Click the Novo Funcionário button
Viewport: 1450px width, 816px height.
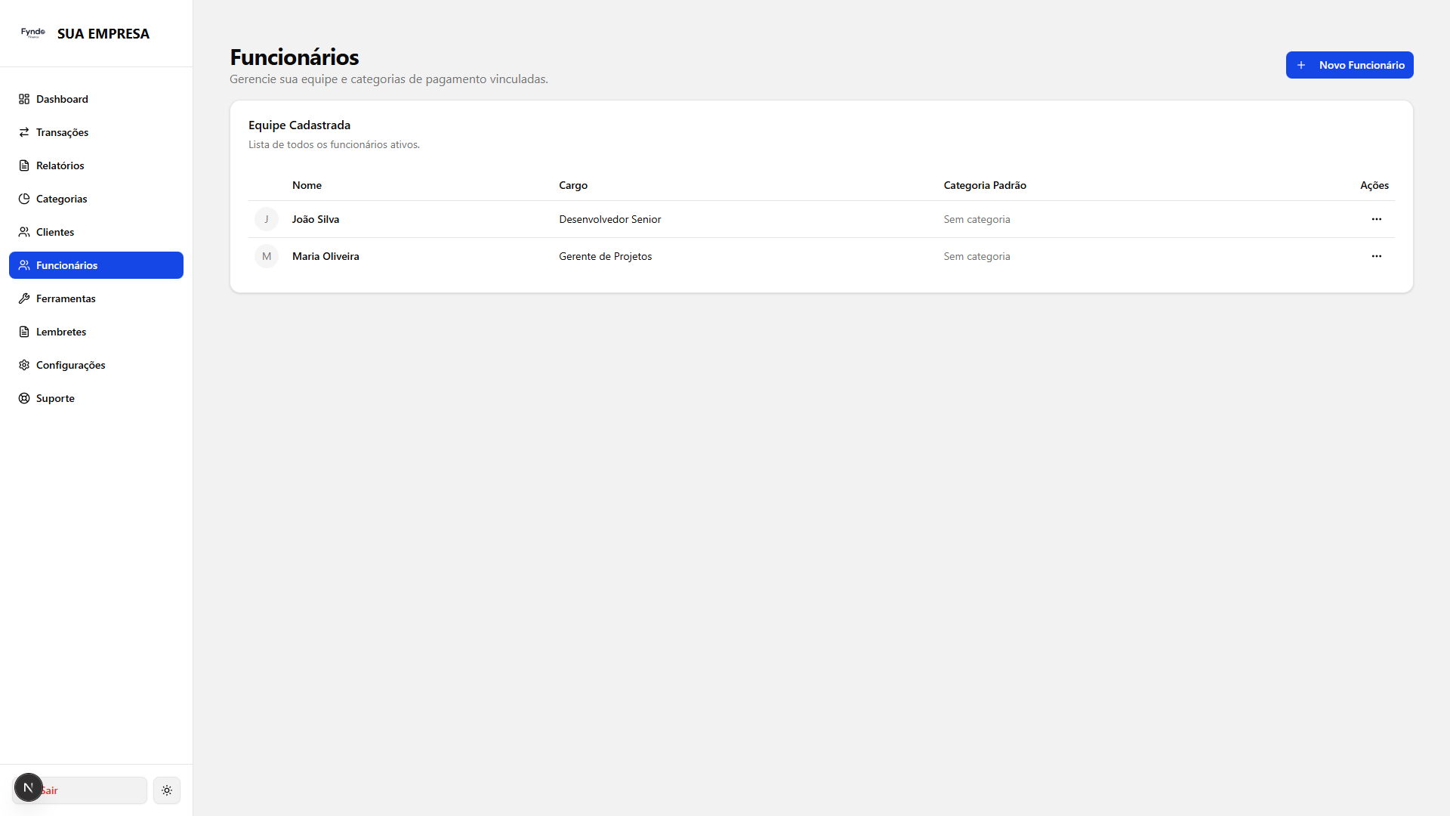pyautogui.click(x=1349, y=65)
